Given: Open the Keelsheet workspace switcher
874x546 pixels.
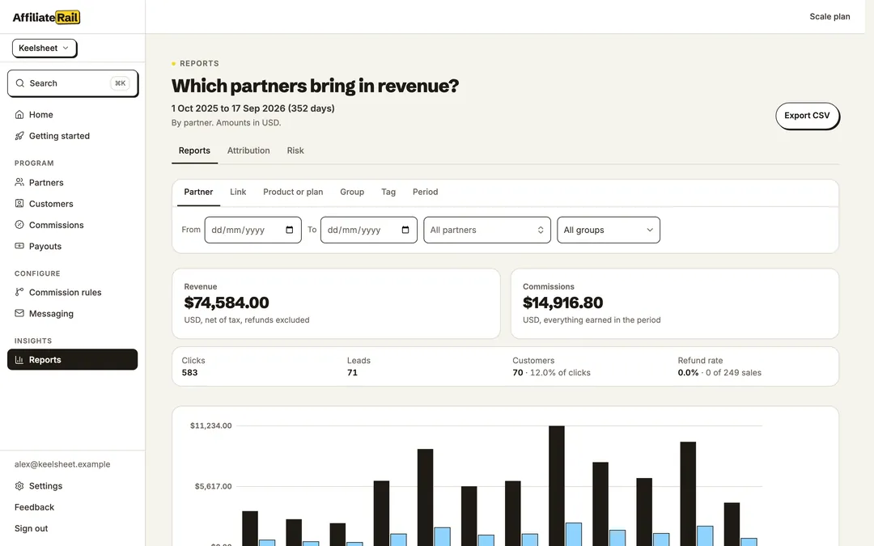Looking at the screenshot, I should tap(44, 48).
